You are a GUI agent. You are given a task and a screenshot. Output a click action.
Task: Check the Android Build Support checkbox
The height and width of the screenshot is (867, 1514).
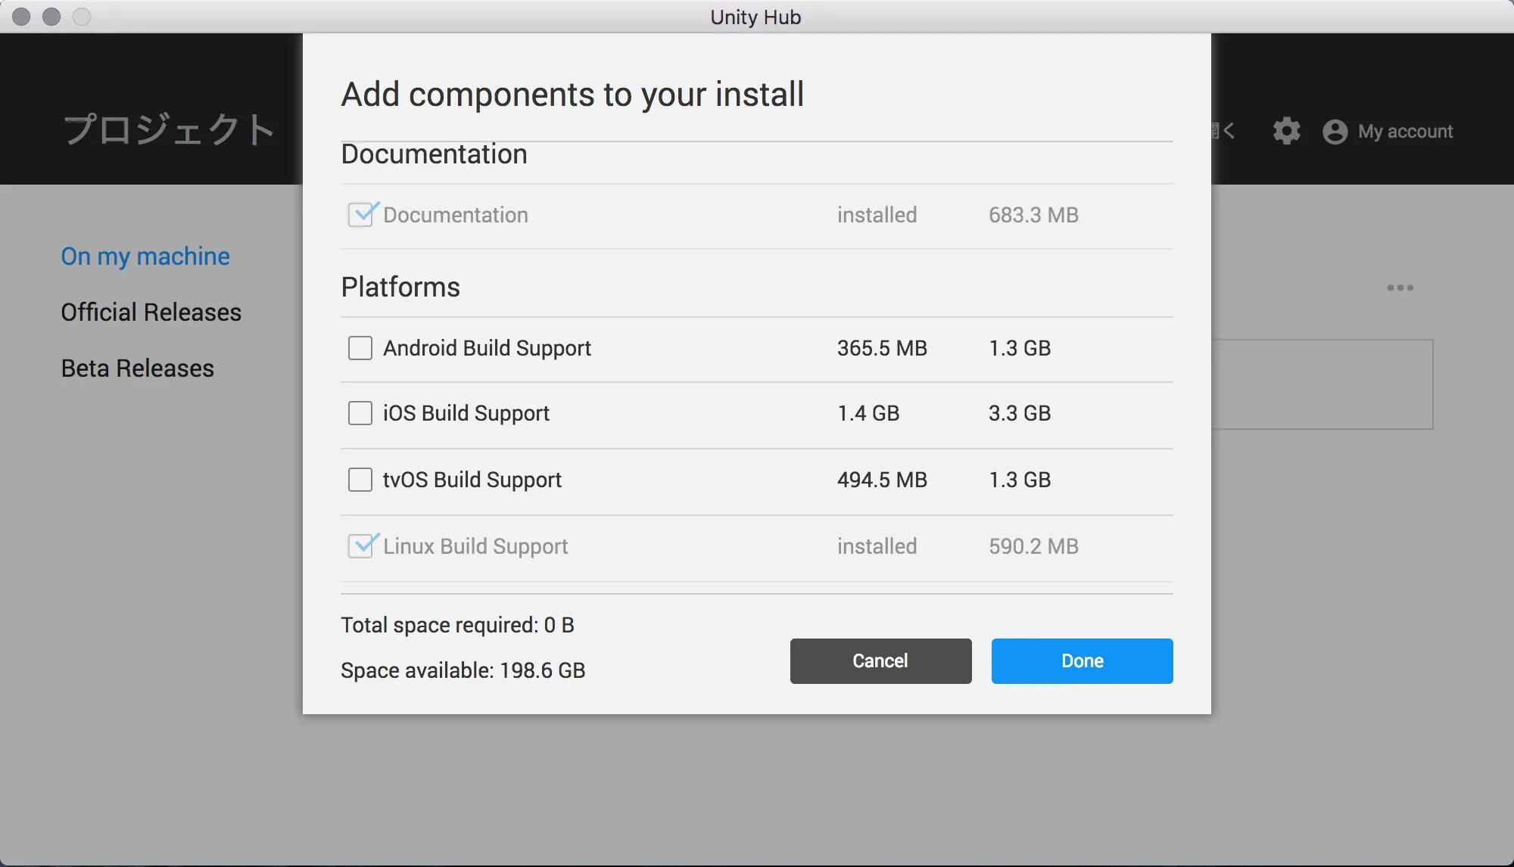tap(360, 348)
